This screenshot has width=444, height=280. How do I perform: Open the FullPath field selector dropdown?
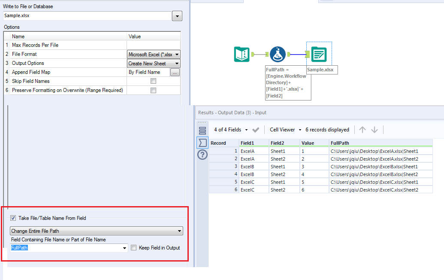124,247
